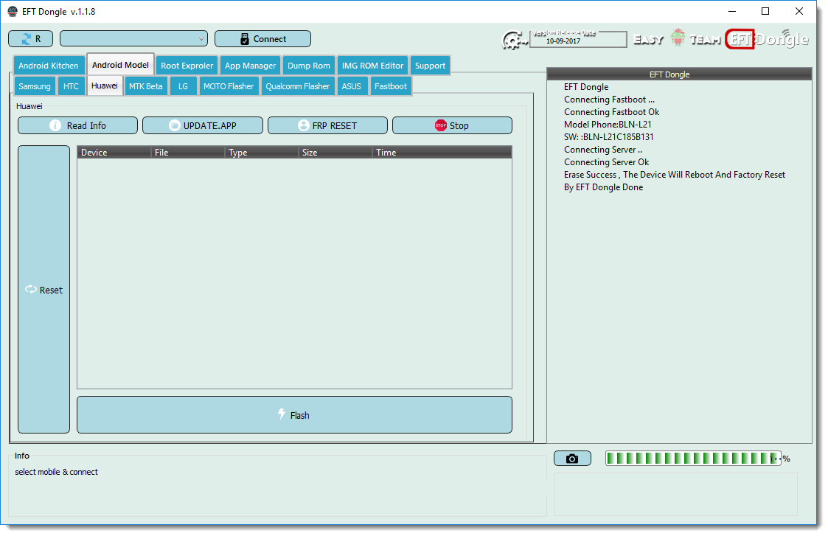This screenshot has height=536, width=828.
Task: Click the gear settings icon
Action: pyautogui.click(x=513, y=40)
